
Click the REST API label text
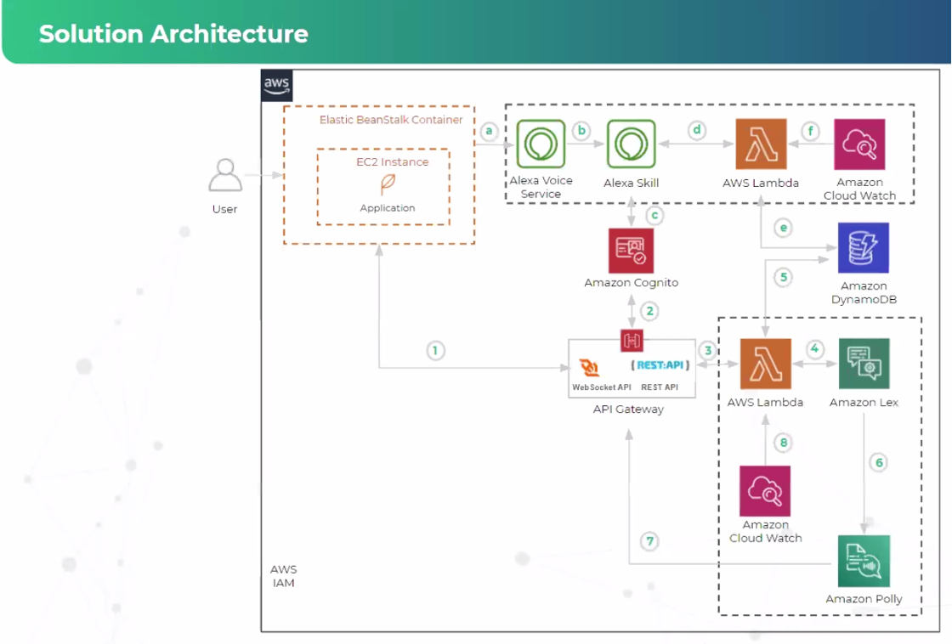click(661, 387)
